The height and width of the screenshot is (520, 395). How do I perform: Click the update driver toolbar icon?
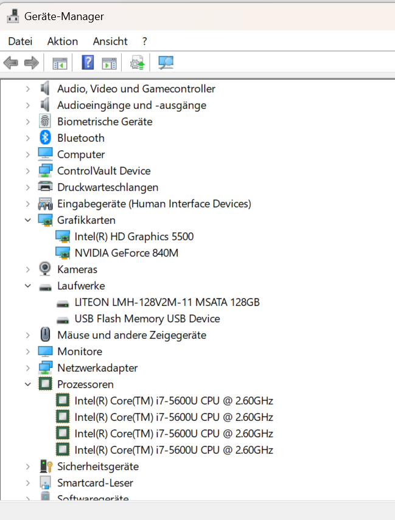coord(138,63)
